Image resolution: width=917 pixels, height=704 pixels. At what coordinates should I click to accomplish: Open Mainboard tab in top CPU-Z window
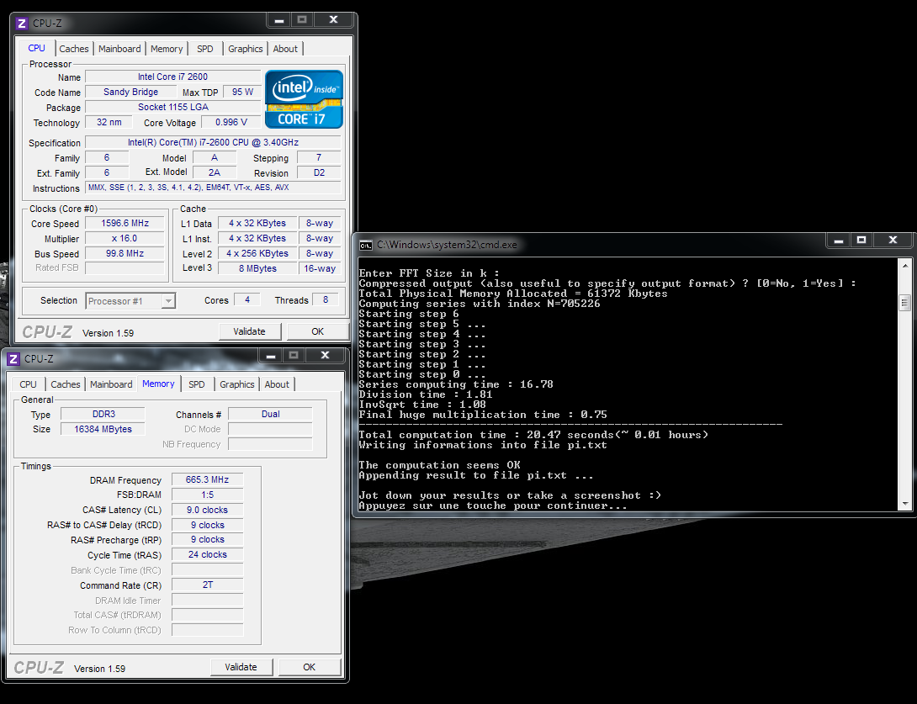(x=119, y=49)
